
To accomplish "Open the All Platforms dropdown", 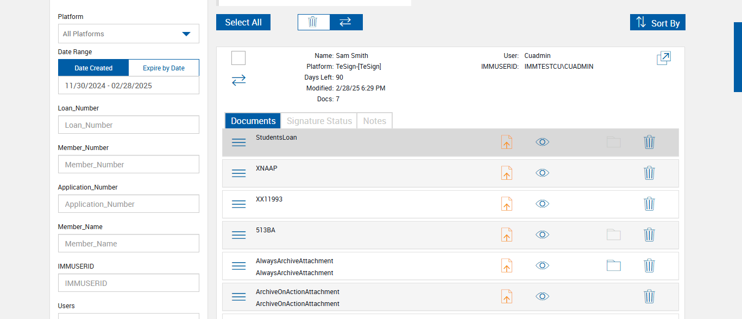I will (129, 34).
